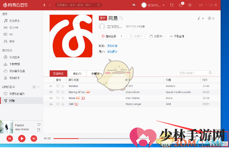229x150 pixels.
Task: Collapse the created playlists section chevron
Action: pos(39,87)
